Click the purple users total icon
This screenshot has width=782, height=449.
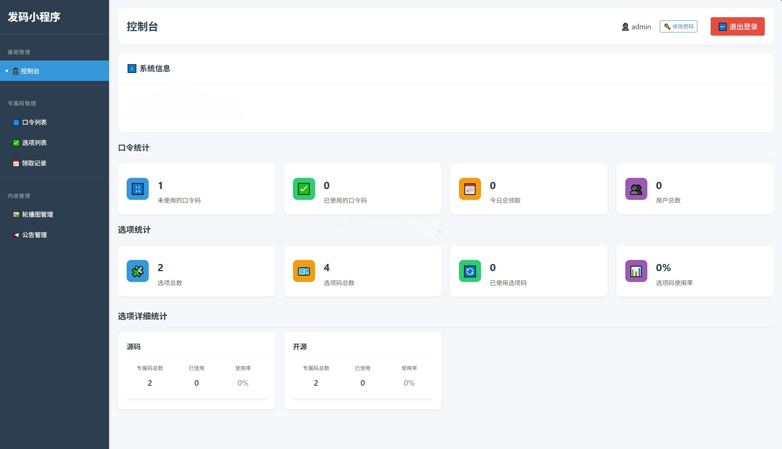(x=636, y=189)
